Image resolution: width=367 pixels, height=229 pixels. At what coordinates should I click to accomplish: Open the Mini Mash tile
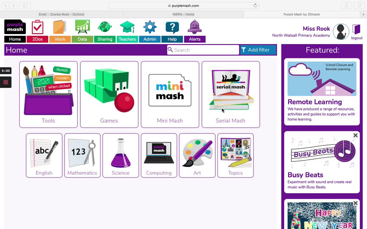[x=170, y=94]
